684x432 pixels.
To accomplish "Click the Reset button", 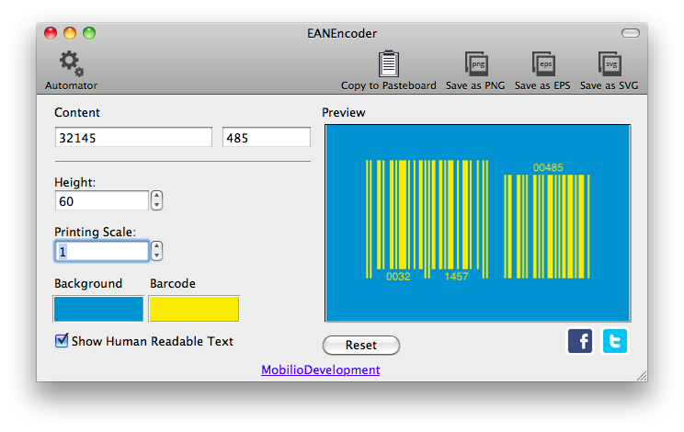I will point(361,345).
